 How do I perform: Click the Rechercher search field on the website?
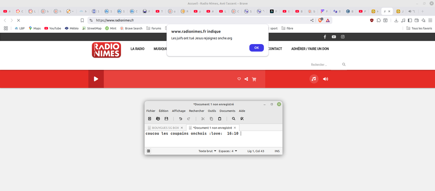(x=325, y=65)
